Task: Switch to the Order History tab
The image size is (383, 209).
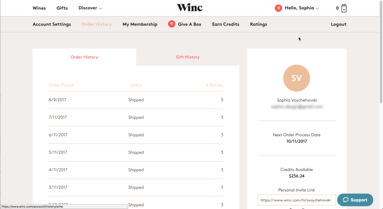Action: 84,57
